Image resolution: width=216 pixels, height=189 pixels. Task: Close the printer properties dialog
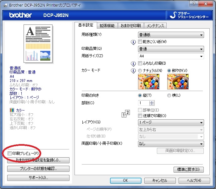point(206,4)
